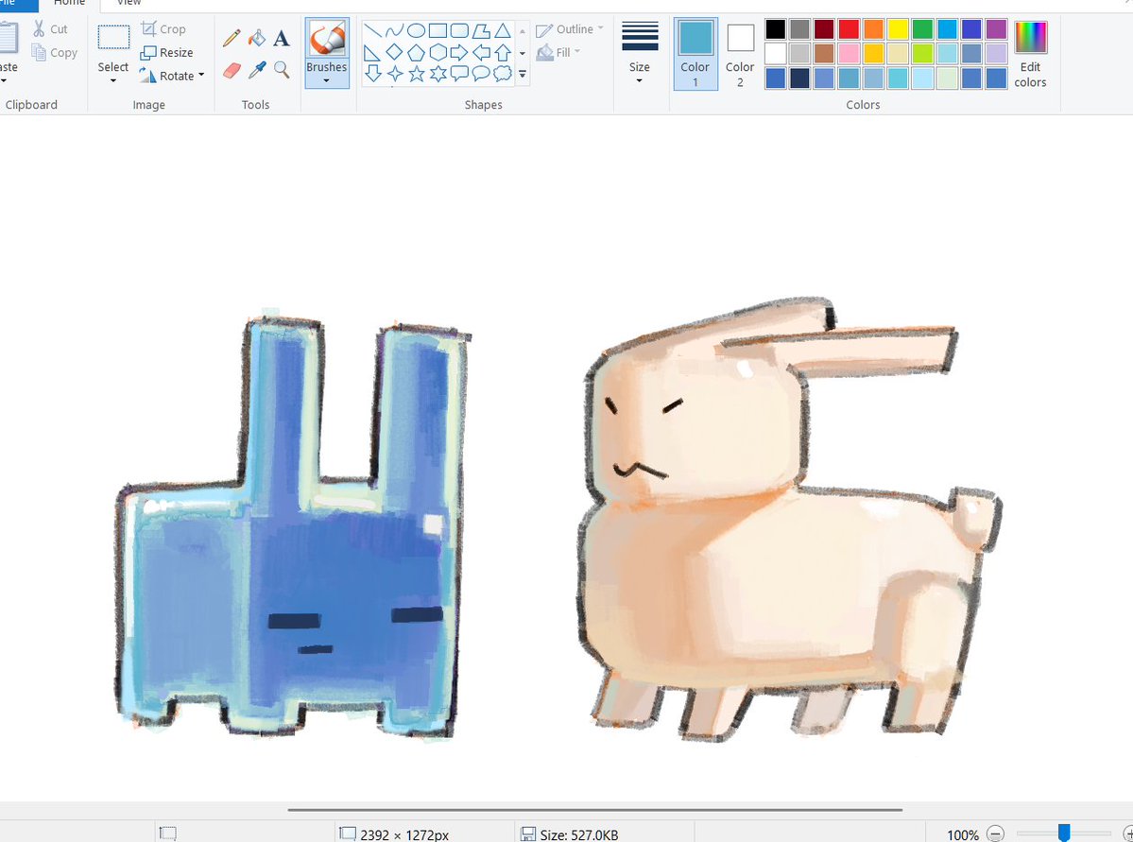The height and width of the screenshot is (842, 1133).
Task: Open the shape Outline dropdown
Action: 570,29
